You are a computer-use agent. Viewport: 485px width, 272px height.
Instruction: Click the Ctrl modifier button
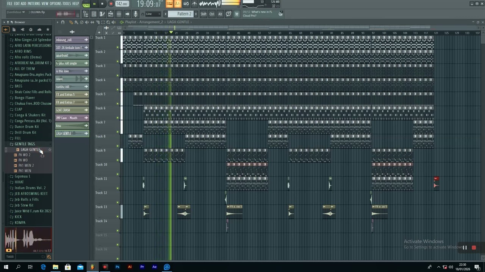coord(212,14)
